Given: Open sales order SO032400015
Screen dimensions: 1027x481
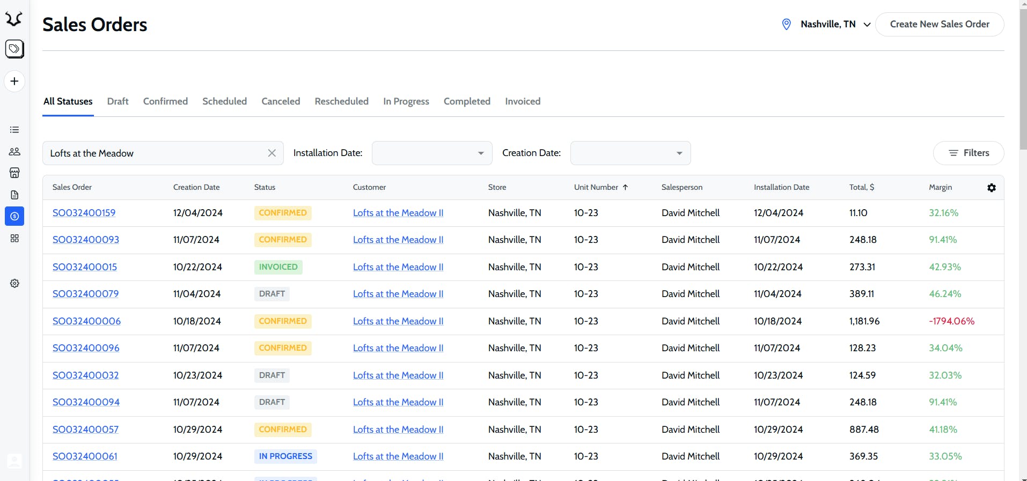Looking at the screenshot, I should [85, 267].
